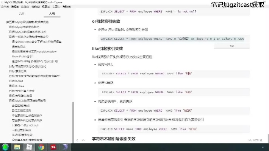Jump to mysqldumpslow outline entry
Viewport: 269px width, 151px height.
pyautogui.click(x=34, y=51)
